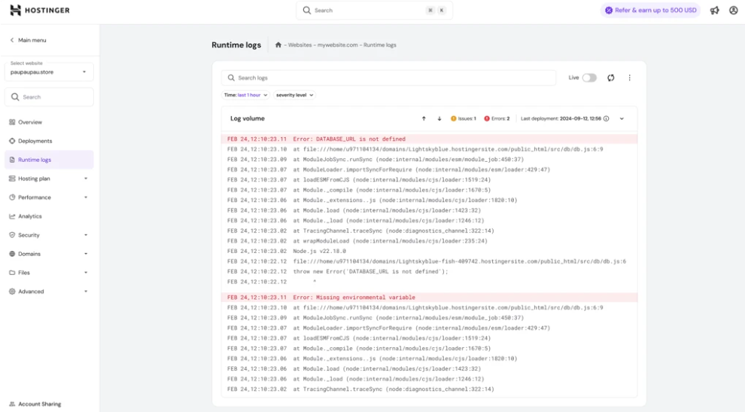Open the website selector paupaupau.store dropdown
745x412 pixels.
(49, 72)
